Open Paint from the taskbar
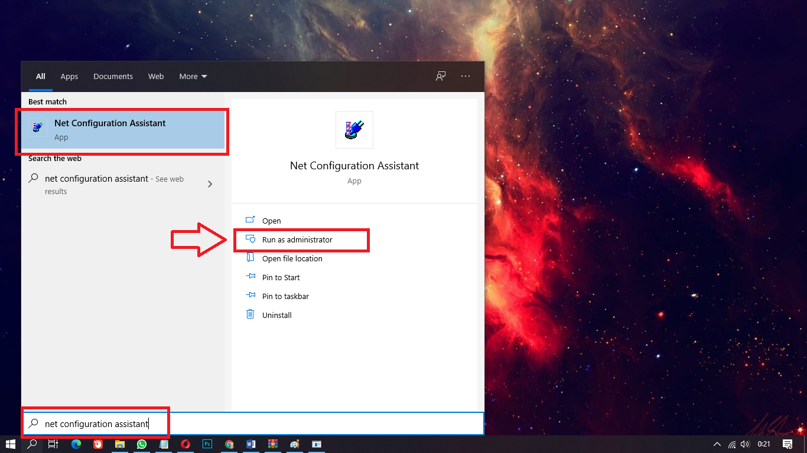The image size is (807, 453). (x=295, y=444)
